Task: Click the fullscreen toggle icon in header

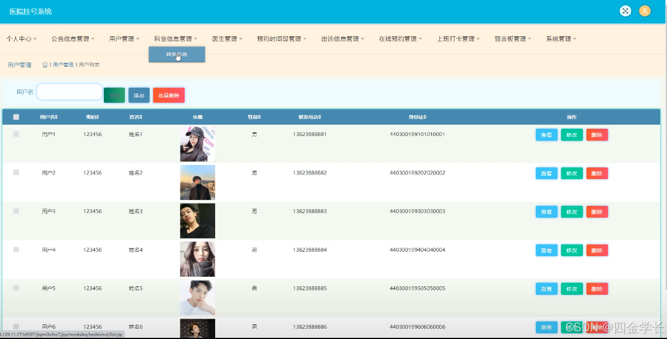Action: (x=626, y=11)
